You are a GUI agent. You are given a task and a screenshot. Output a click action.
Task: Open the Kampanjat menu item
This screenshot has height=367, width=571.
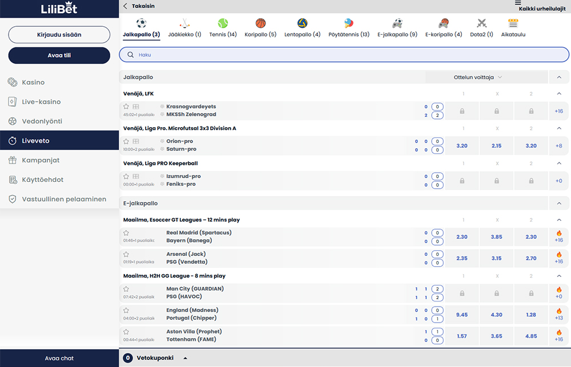[59, 160]
